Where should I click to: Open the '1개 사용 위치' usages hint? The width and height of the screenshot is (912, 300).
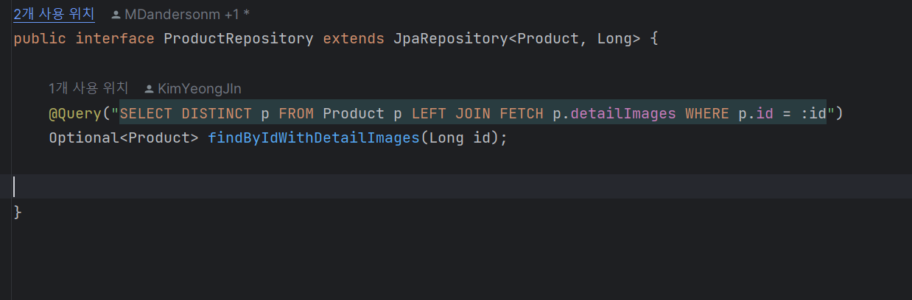[88, 88]
